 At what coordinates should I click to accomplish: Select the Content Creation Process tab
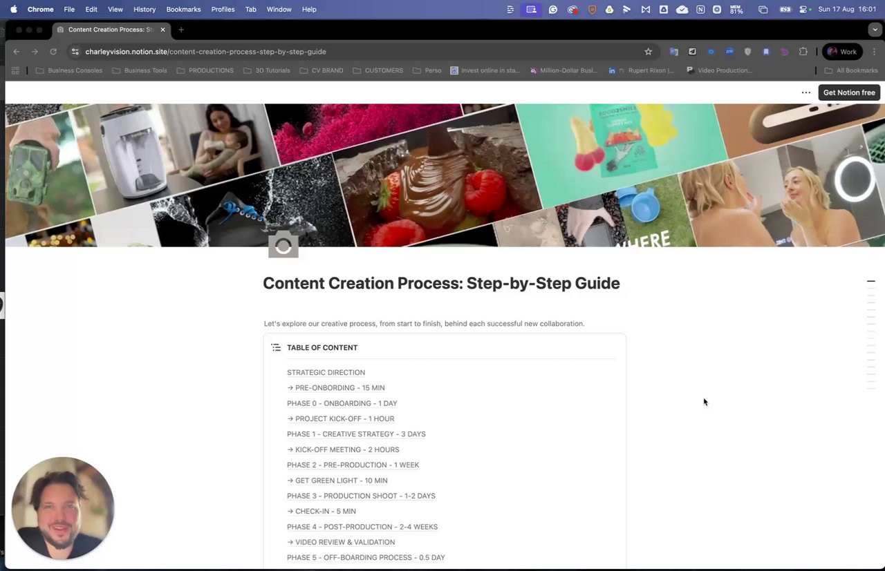(x=111, y=30)
